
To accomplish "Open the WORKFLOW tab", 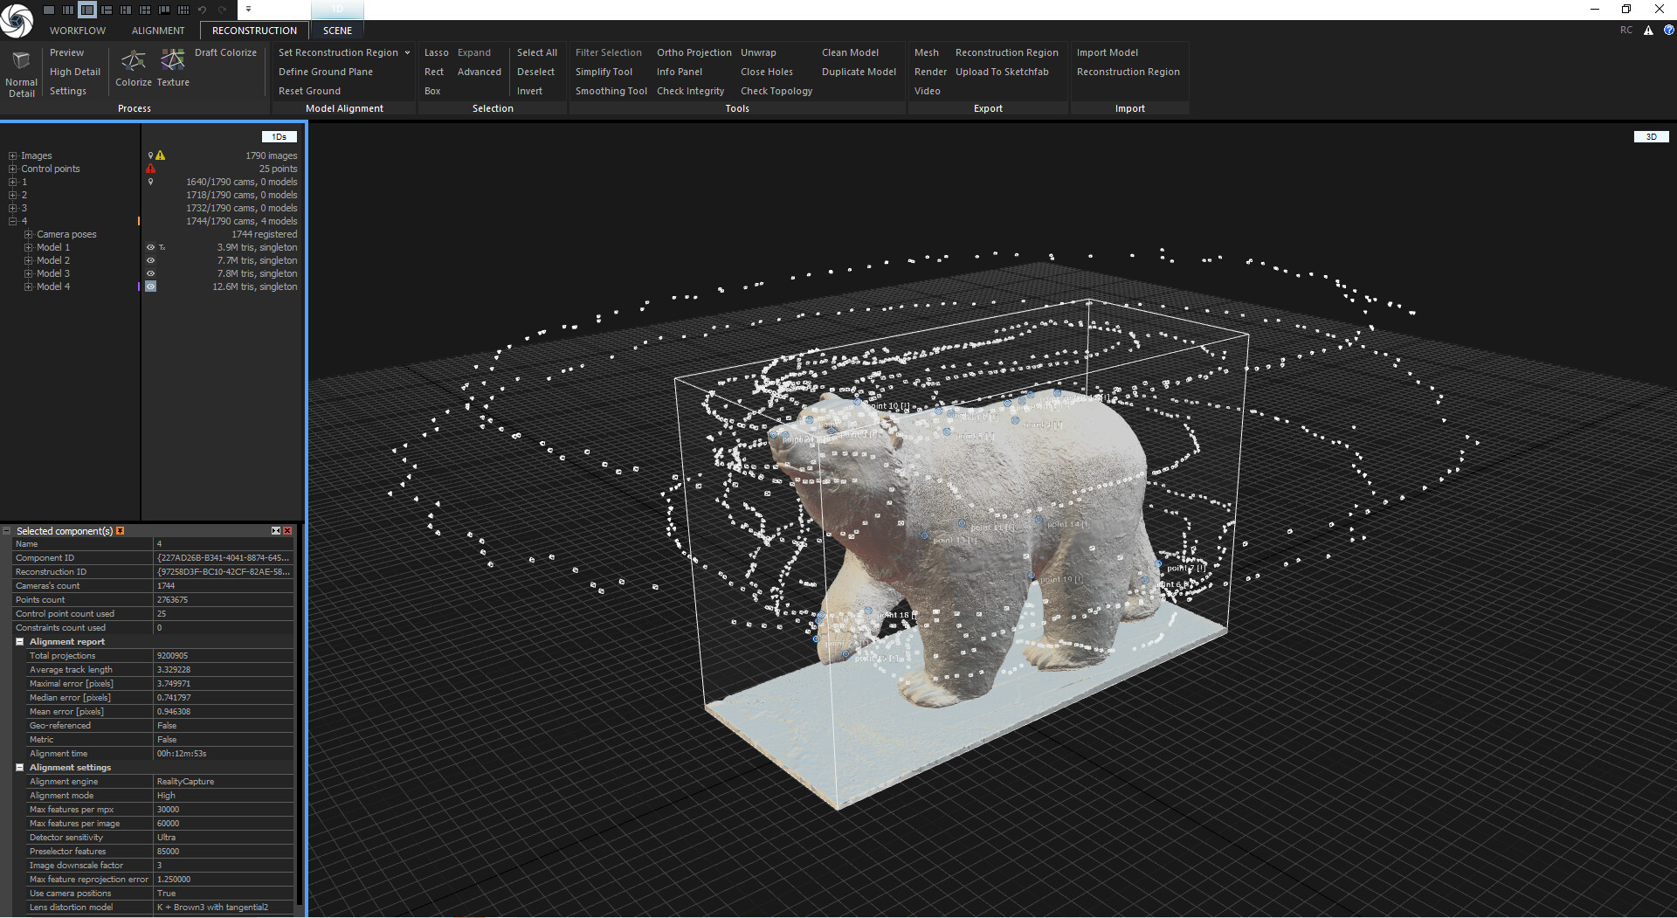I will point(77,30).
